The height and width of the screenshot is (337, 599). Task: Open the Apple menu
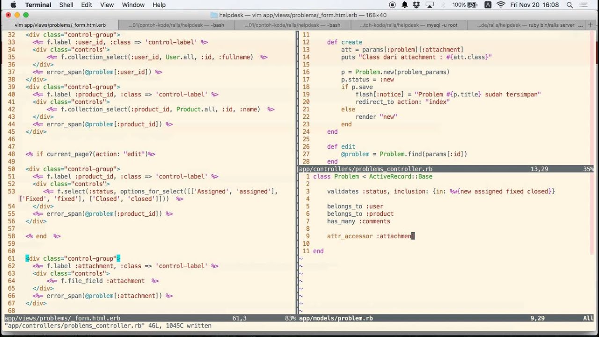(x=13, y=5)
